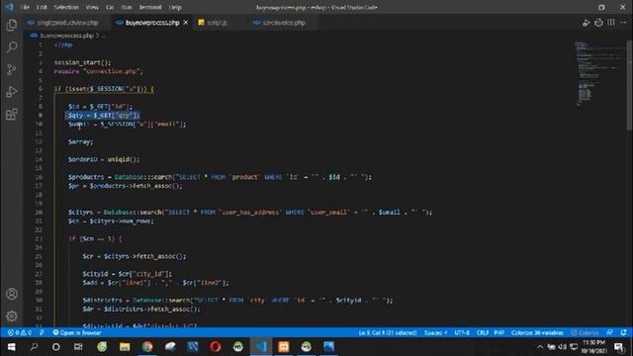633x356 pixels.
Task: Click line $cn = $cityrs->num_rows;
Action: (x=111, y=222)
